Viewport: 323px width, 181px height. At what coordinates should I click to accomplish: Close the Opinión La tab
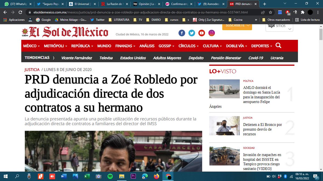pos(159,4)
